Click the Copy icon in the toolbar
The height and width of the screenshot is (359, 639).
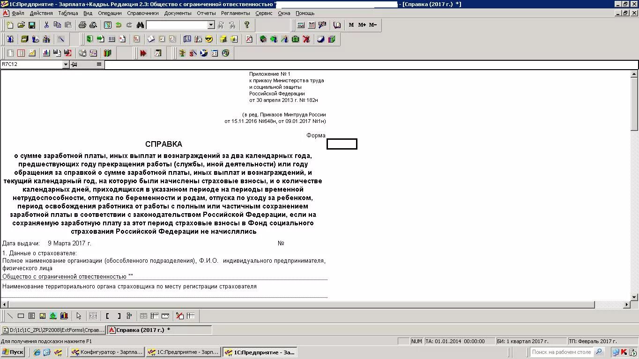point(57,25)
